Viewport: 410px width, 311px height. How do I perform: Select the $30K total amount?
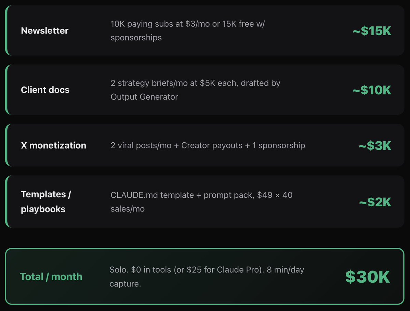367,277
